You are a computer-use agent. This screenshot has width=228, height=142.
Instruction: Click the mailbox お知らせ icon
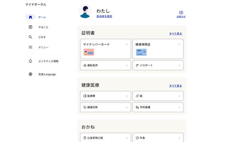[181, 12]
